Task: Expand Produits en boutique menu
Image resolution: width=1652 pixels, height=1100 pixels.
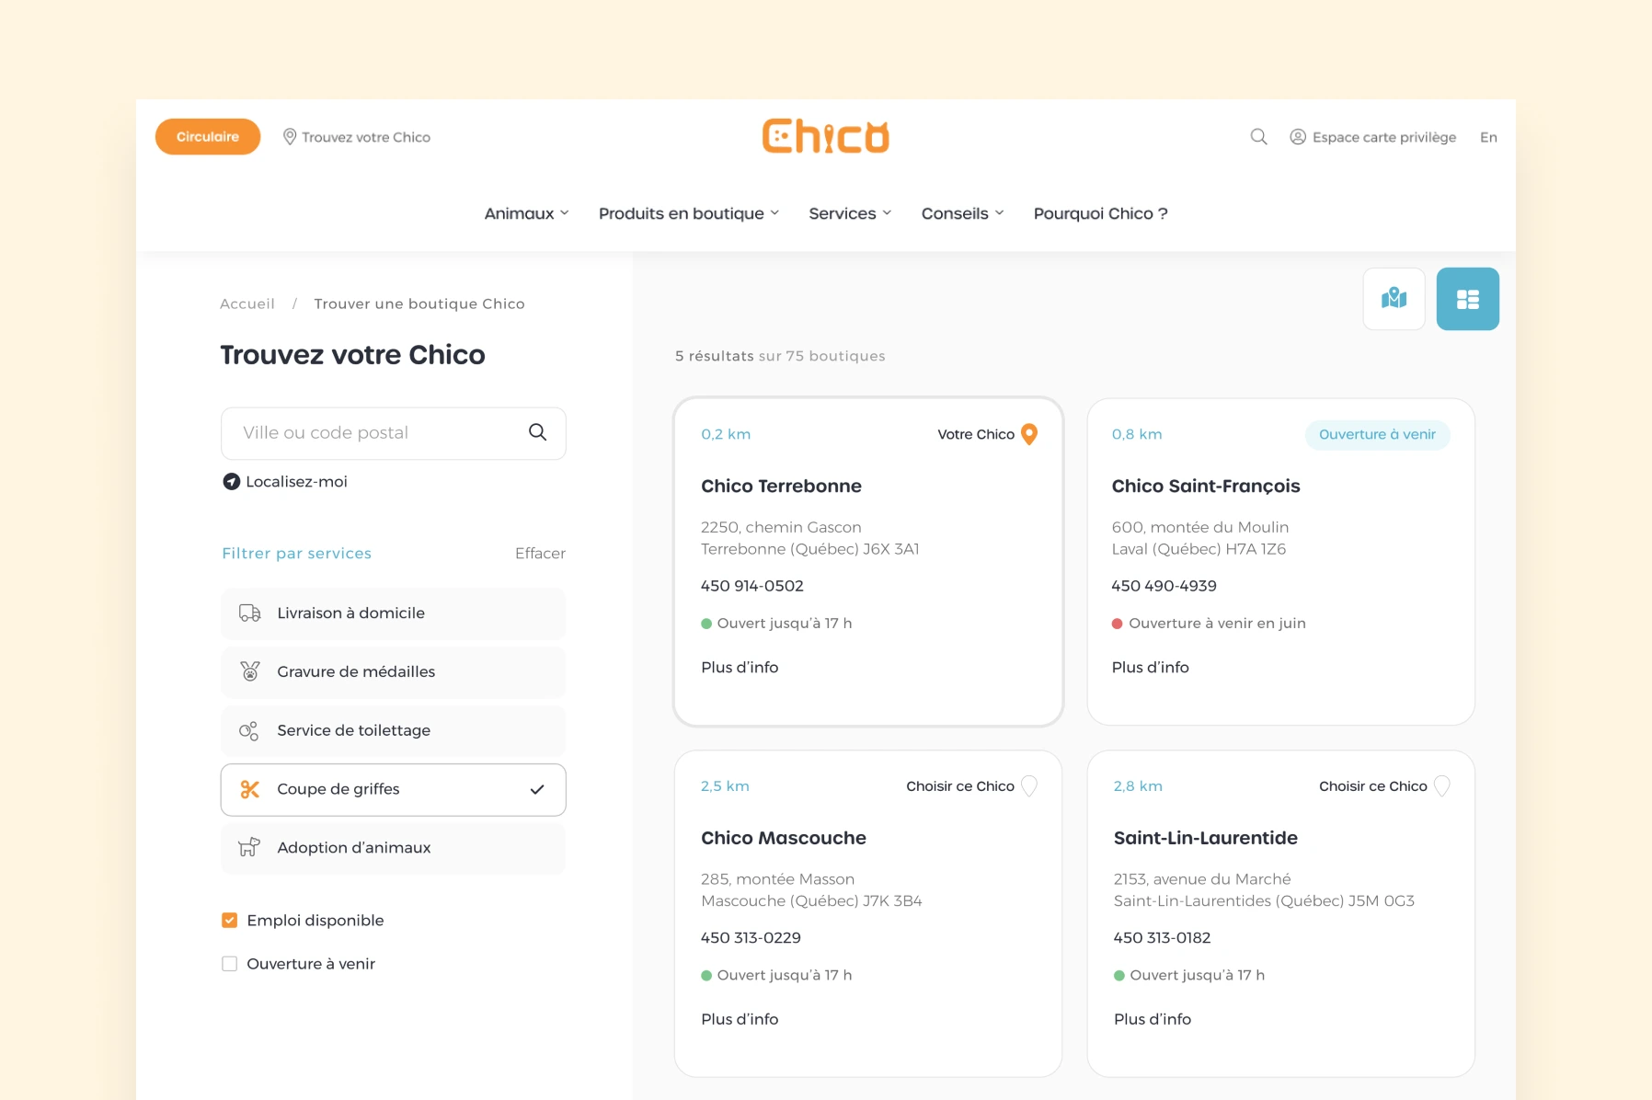Action: [x=689, y=213]
